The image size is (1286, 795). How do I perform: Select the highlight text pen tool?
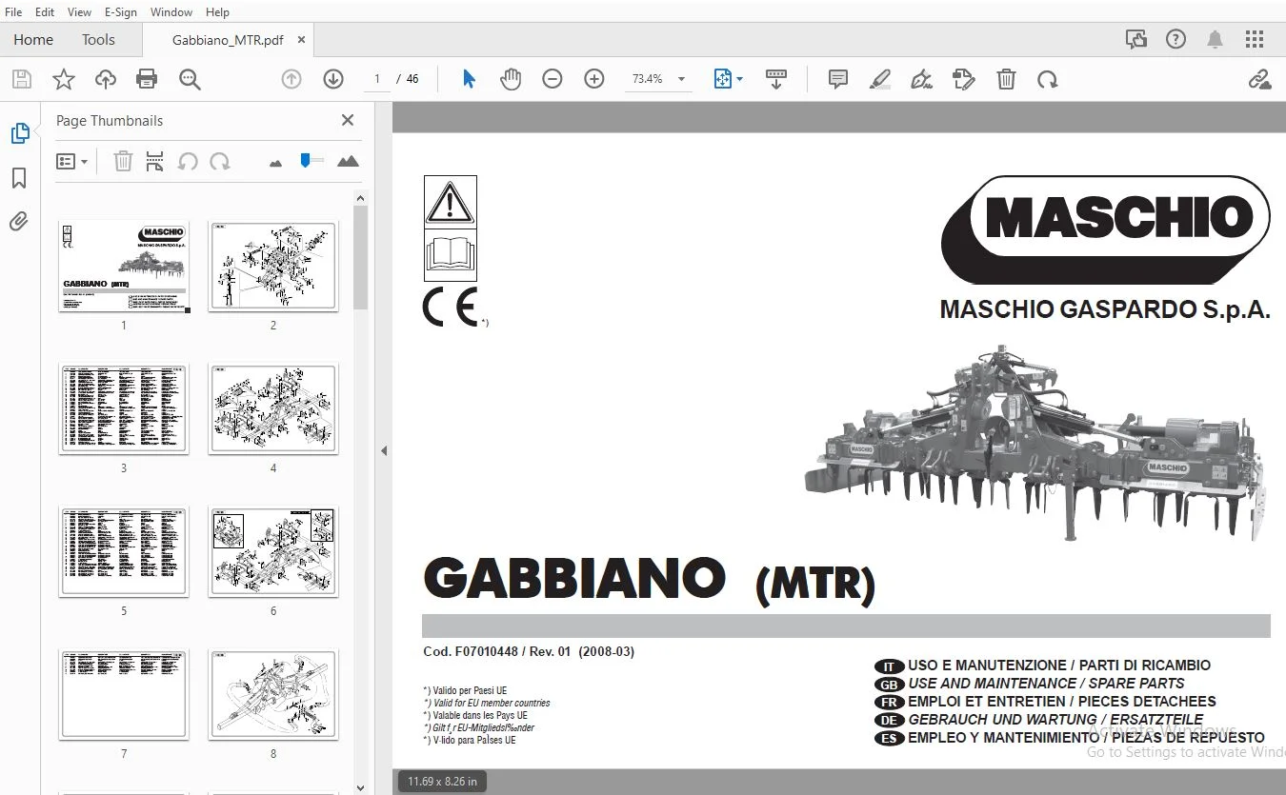[x=880, y=79]
